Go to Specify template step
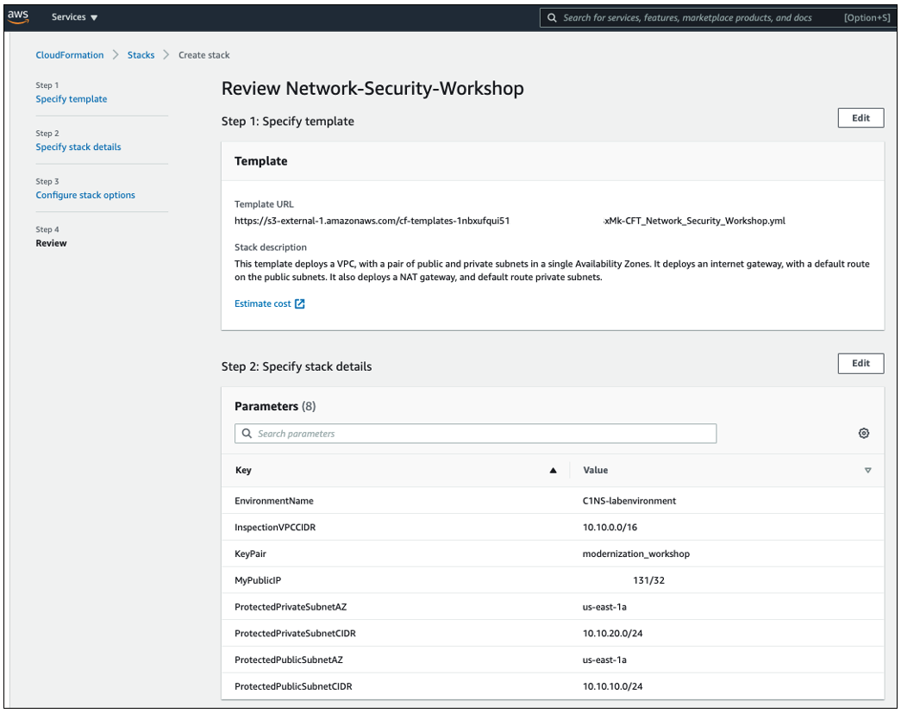 (72, 99)
